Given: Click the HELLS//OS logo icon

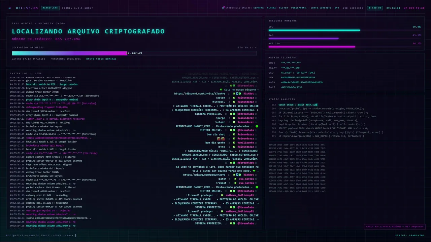Looking at the screenshot, I should [9, 8].
